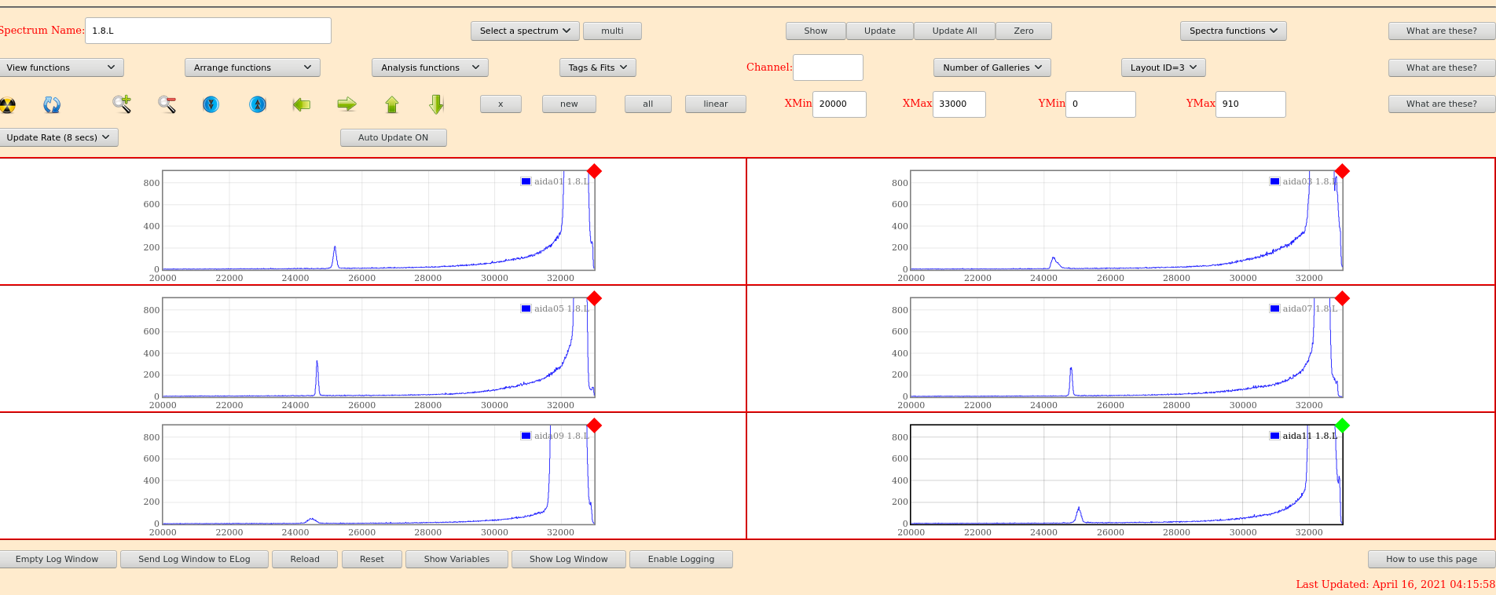Click the Enable Logging button
1496x595 pixels.
click(680, 559)
